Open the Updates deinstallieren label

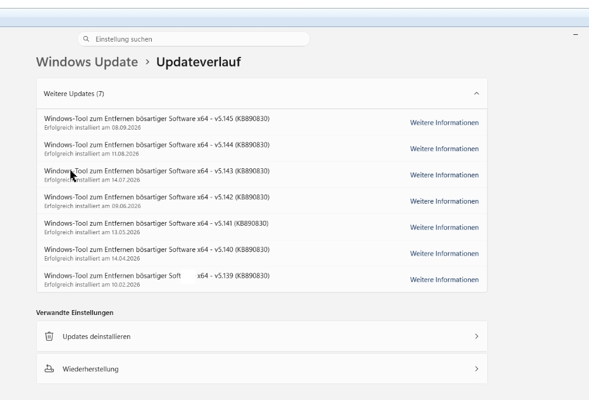[x=97, y=336]
